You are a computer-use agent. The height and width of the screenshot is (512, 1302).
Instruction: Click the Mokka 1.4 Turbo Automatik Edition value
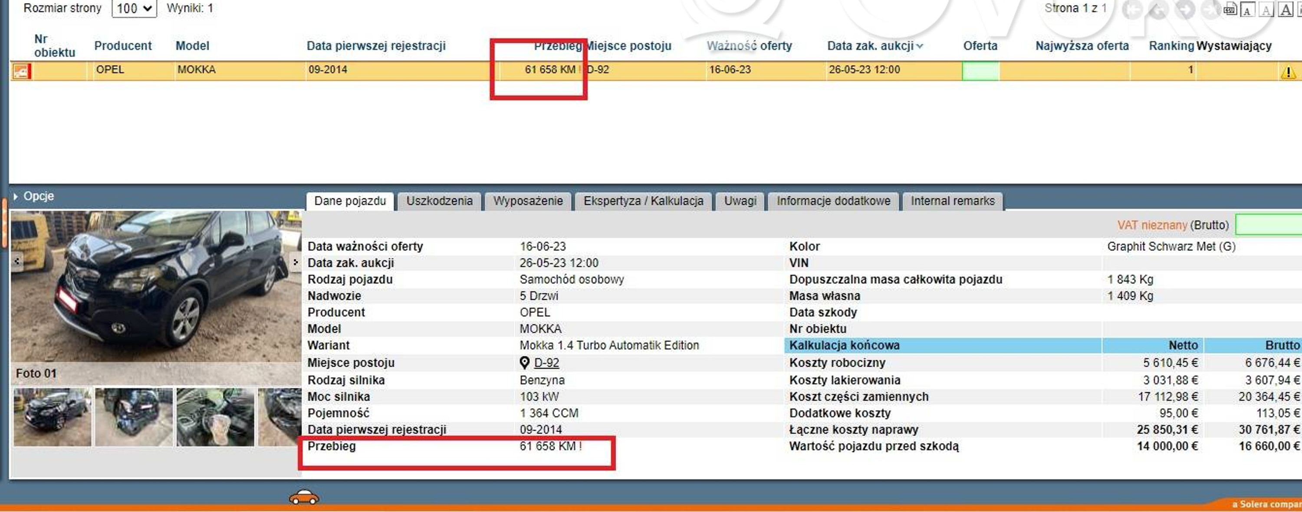(x=609, y=345)
